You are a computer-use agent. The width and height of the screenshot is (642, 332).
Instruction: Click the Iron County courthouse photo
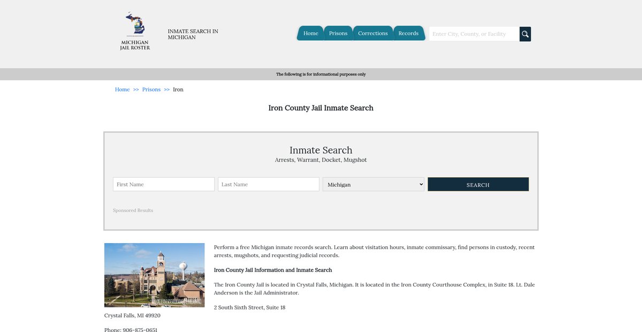(x=155, y=275)
